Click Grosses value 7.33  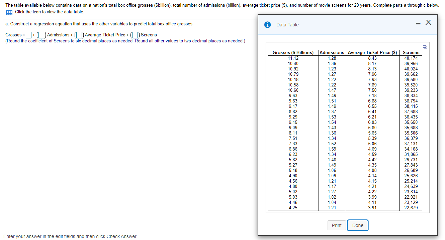pyautogui.click(x=293, y=144)
